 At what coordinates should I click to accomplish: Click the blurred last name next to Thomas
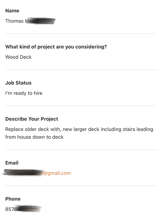(40, 21)
